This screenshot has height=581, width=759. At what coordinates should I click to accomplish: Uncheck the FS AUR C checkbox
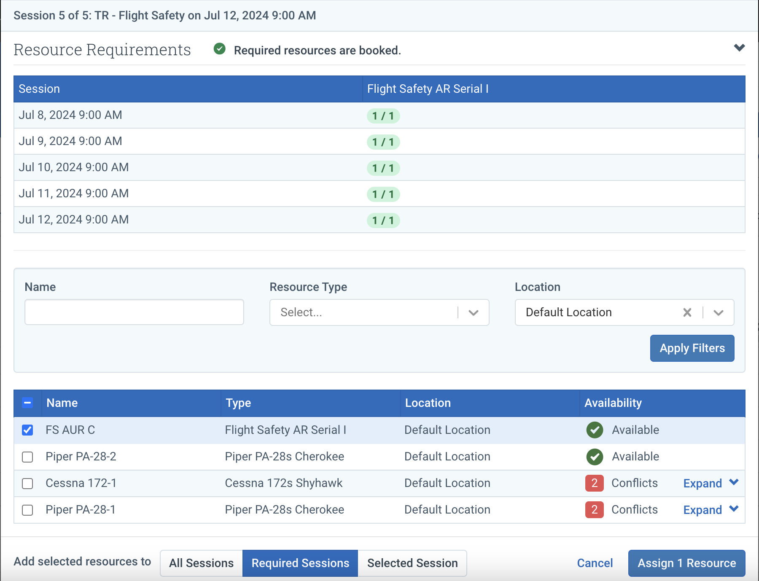(x=27, y=430)
